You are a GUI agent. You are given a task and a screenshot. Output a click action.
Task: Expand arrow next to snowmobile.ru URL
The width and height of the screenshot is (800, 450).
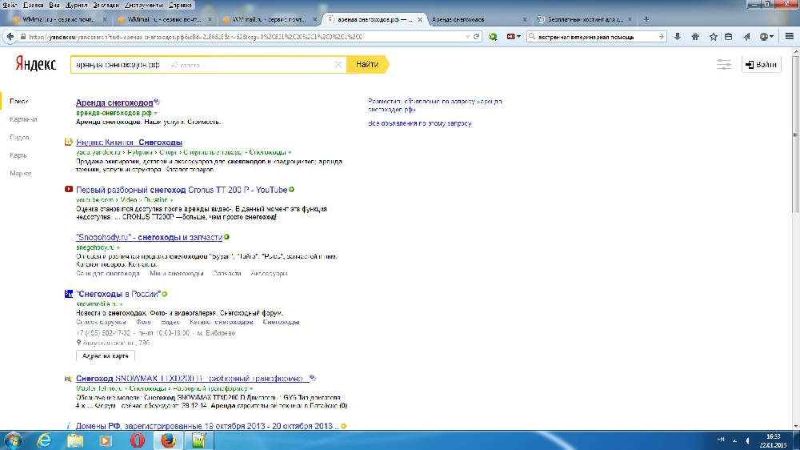[x=121, y=304]
